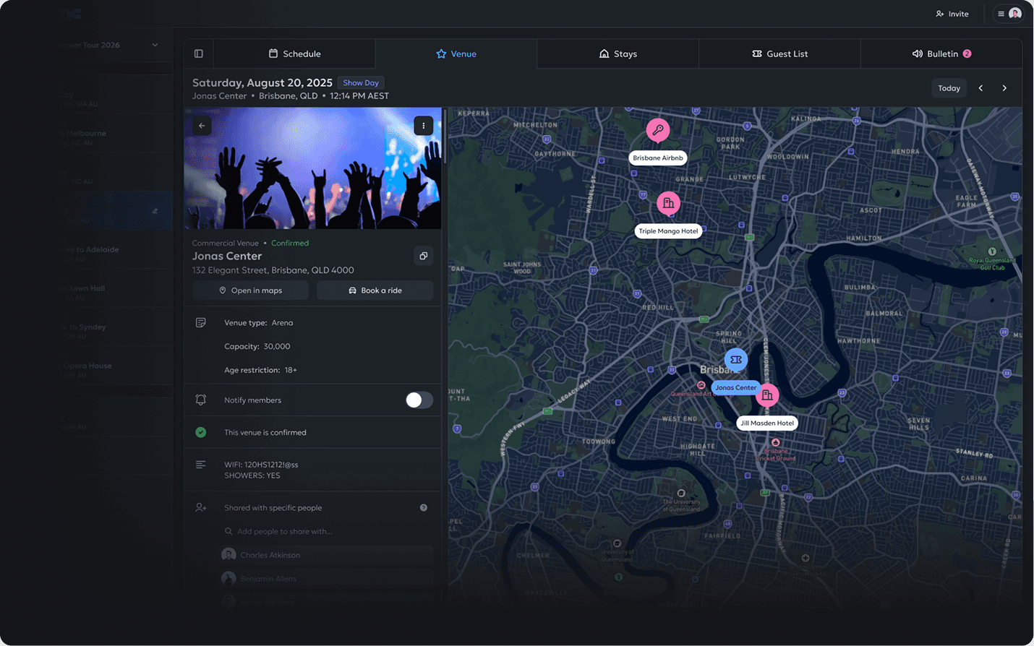Click the copy icon beside Jonas Center
The height and width of the screenshot is (646, 1034).
click(423, 256)
